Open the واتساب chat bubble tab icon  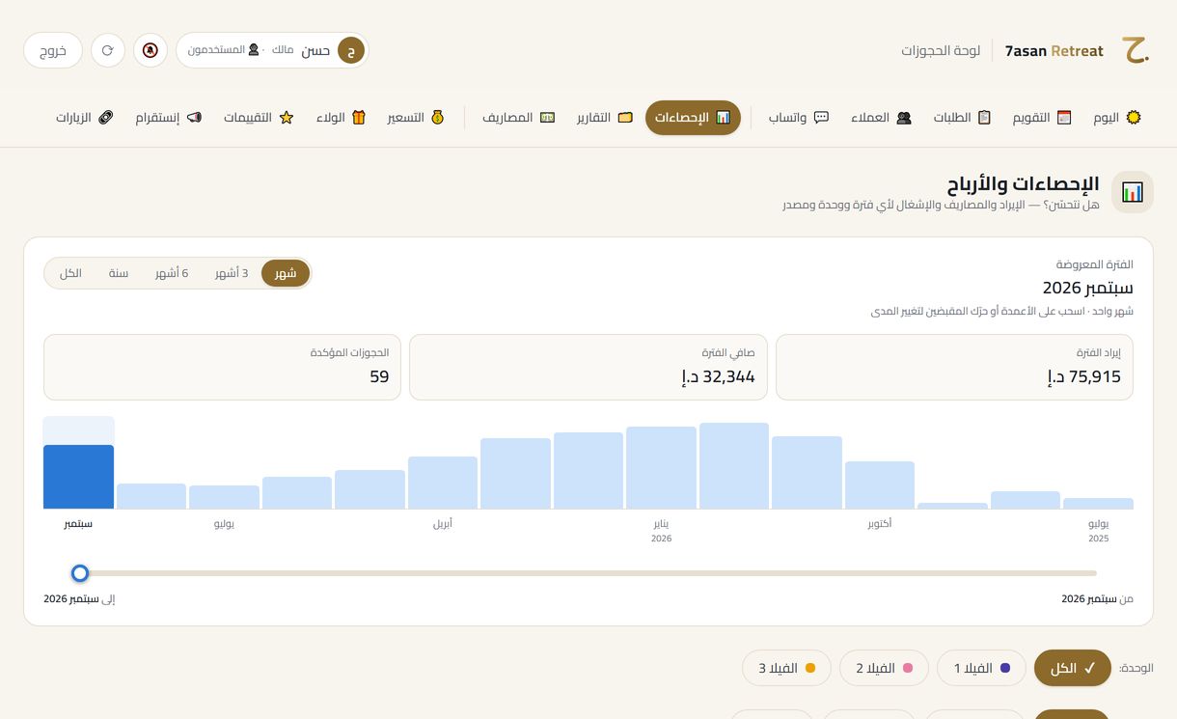point(821,118)
